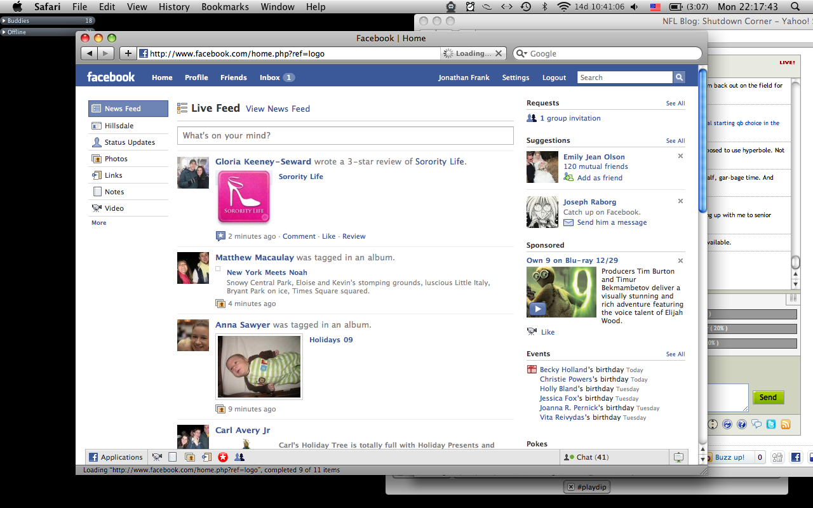Screen dimensions: 813x508
Task: Select News Feed in the left sidebar
Action: 128,109
